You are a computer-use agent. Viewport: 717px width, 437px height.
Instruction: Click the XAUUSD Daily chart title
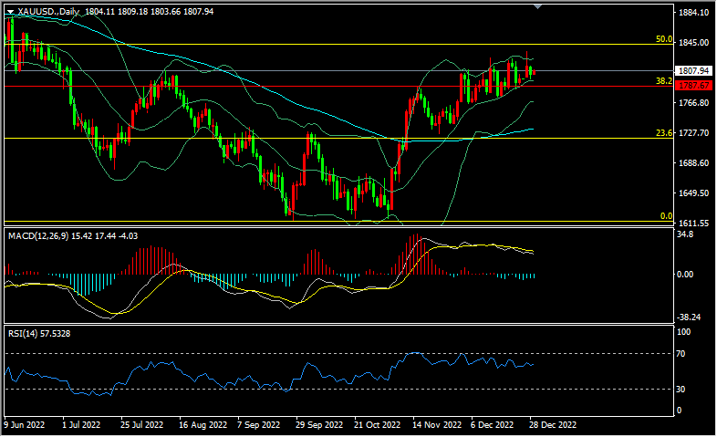45,12
